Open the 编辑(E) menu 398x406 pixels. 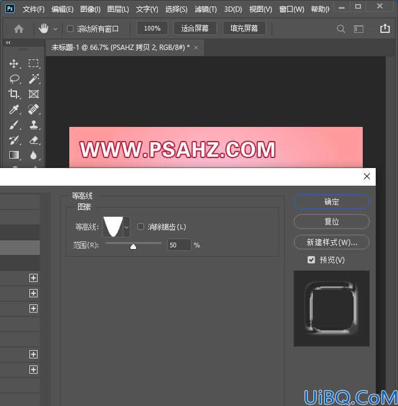coord(62,9)
